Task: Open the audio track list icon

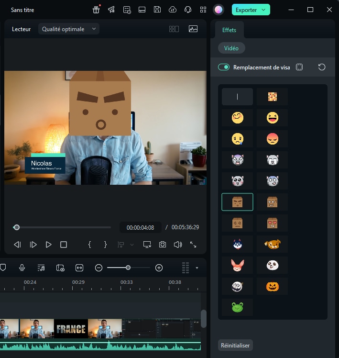Action: pyautogui.click(x=41, y=268)
